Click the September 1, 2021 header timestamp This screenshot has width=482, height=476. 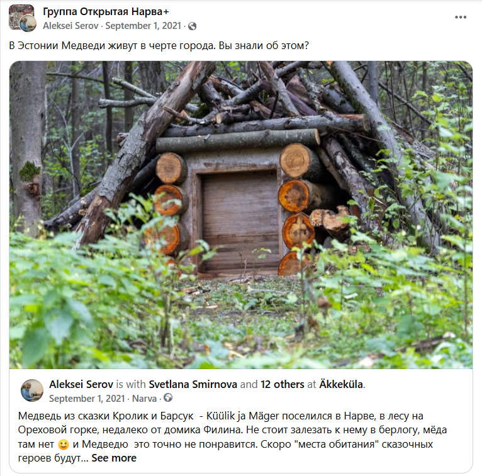[x=143, y=26]
